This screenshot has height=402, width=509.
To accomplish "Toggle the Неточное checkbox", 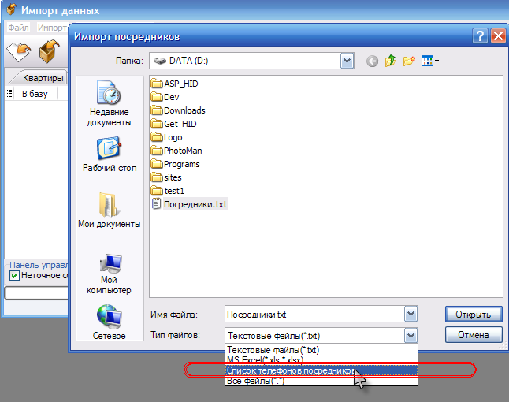I will click(x=14, y=276).
